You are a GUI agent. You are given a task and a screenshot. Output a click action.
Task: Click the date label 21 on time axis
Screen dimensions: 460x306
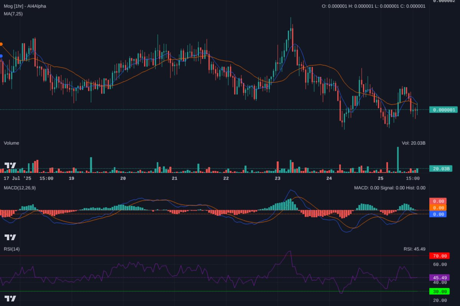pyautogui.click(x=174, y=178)
